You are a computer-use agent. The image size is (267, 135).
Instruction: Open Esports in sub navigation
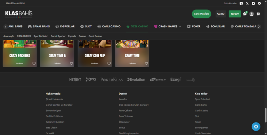72,36
